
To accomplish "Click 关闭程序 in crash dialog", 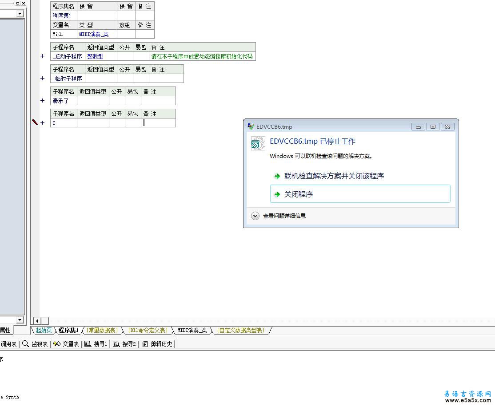I will click(360, 194).
